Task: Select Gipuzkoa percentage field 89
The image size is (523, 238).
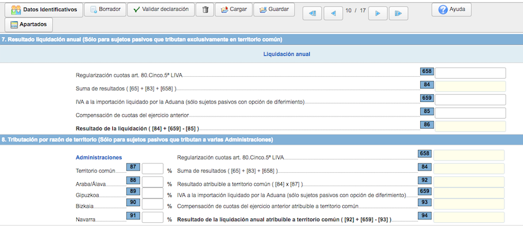Action: click(x=152, y=193)
